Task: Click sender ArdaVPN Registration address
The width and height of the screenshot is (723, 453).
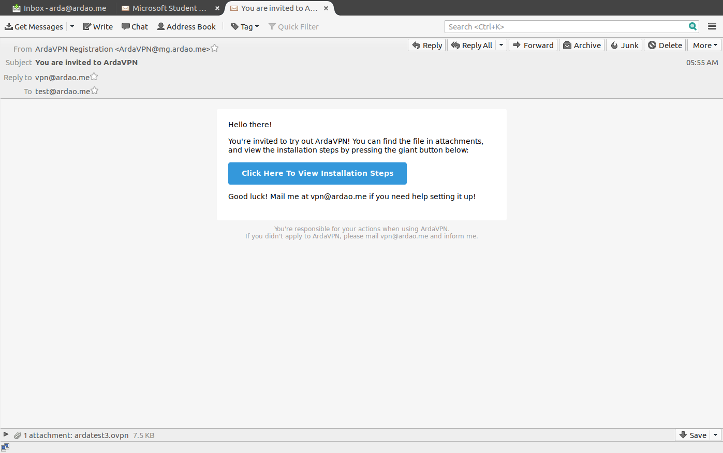Action: coord(123,49)
